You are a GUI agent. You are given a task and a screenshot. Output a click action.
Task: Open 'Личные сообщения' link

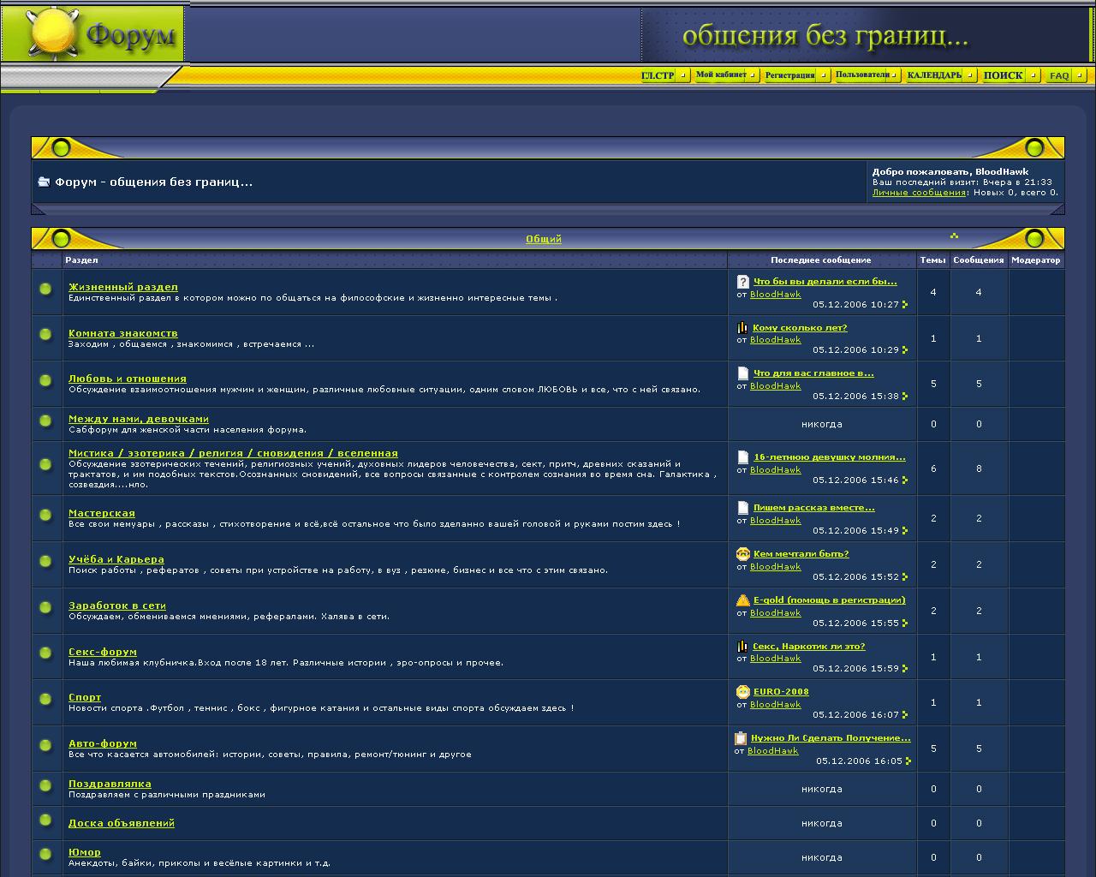(919, 193)
